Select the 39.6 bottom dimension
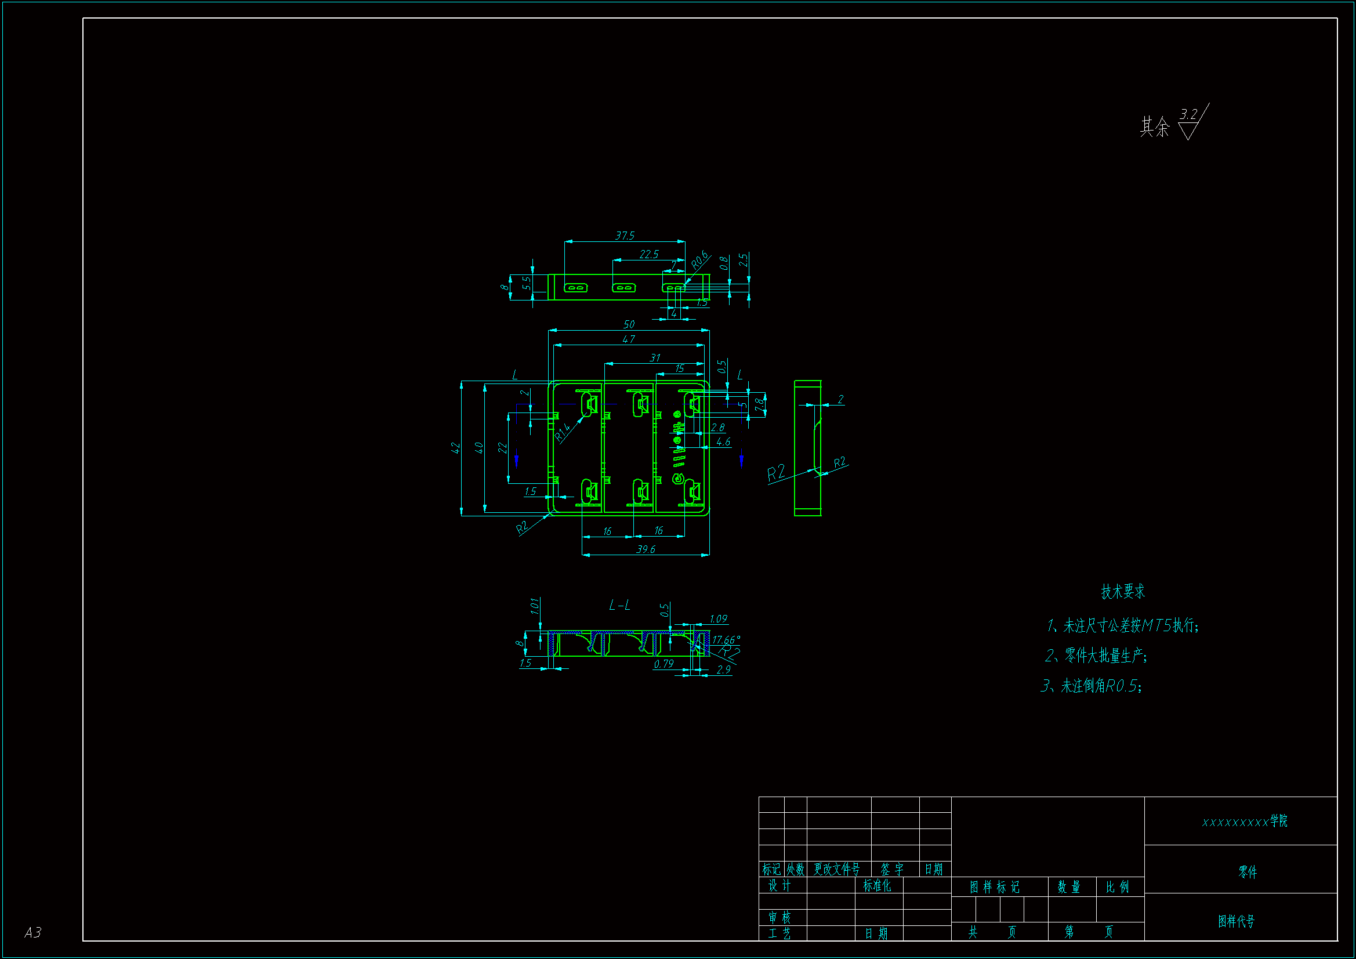The width and height of the screenshot is (1356, 959). click(646, 549)
